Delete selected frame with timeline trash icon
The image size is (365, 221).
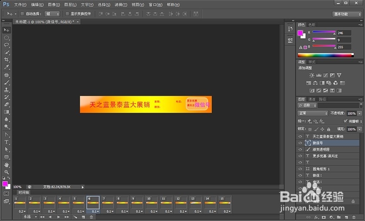point(91,217)
